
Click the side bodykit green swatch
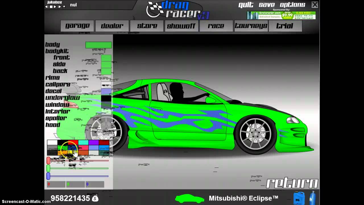tap(106, 64)
